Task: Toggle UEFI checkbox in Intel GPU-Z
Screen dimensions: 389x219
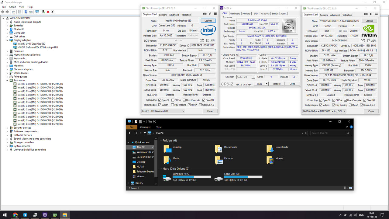Action: tap(208, 40)
